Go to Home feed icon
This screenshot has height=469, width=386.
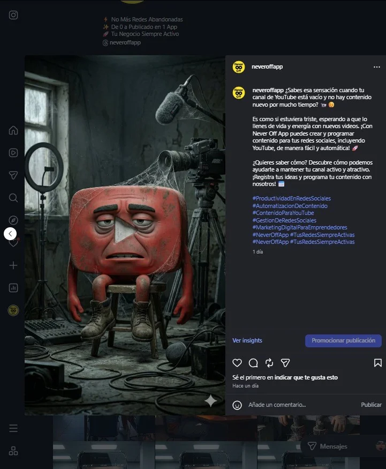click(x=13, y=130)
